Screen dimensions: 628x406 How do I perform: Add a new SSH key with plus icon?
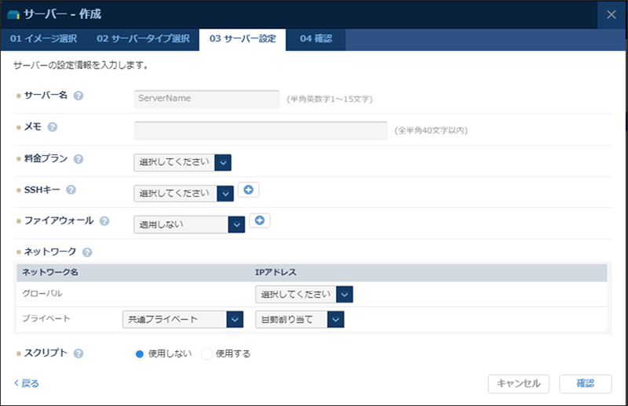248,190
